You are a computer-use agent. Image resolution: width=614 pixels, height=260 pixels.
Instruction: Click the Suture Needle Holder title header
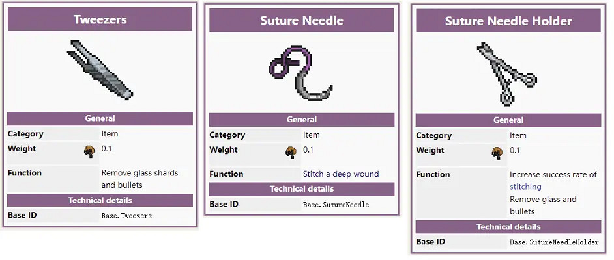[508, 21]
